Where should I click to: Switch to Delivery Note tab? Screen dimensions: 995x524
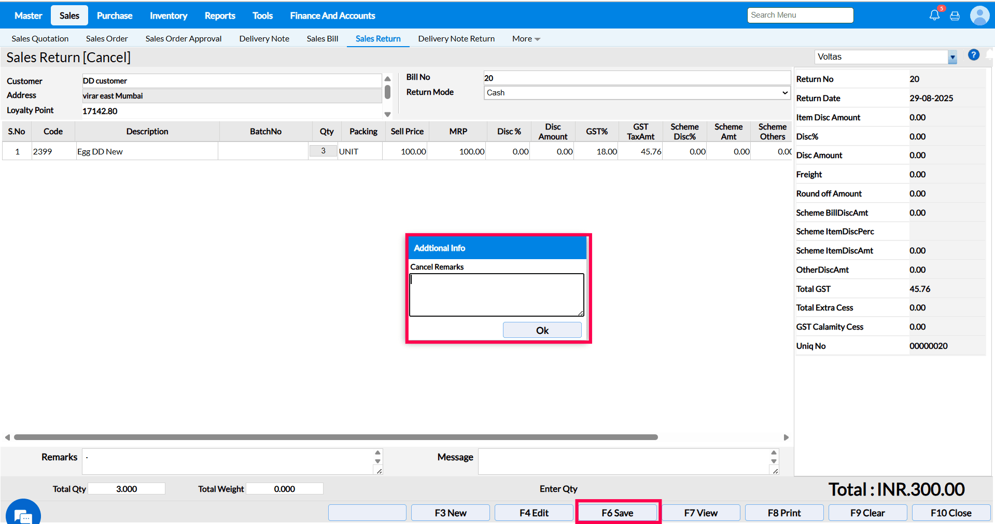[x=264, y=39]
